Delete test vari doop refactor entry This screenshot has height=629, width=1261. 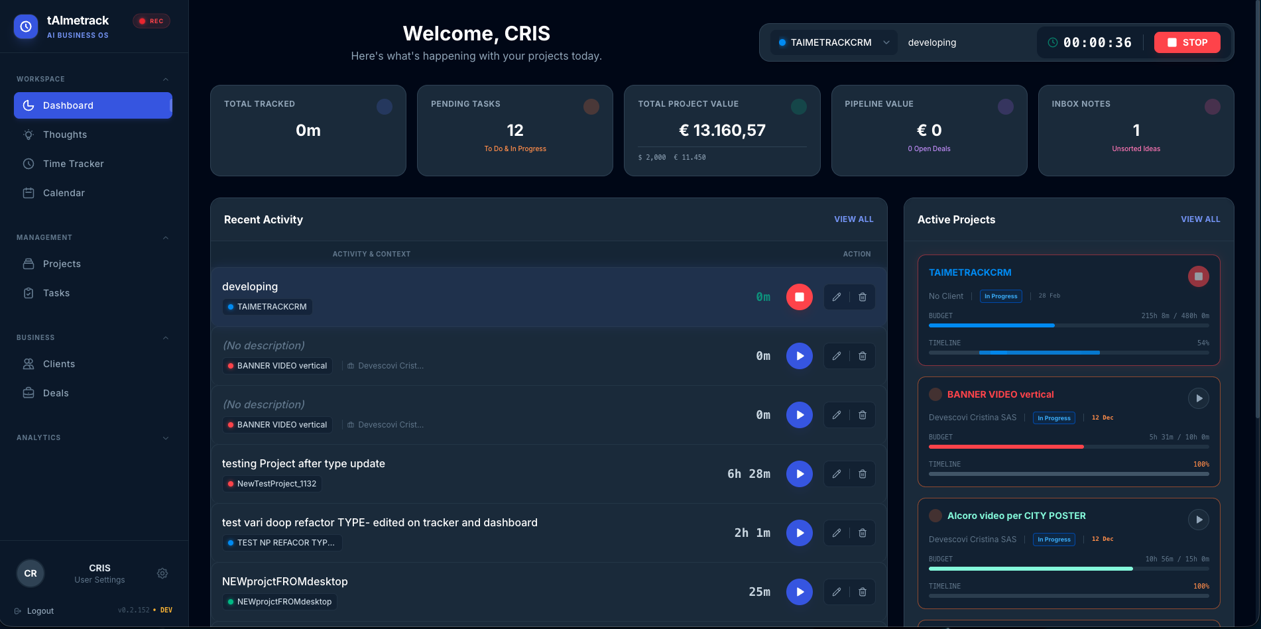(x=863, y=533)
